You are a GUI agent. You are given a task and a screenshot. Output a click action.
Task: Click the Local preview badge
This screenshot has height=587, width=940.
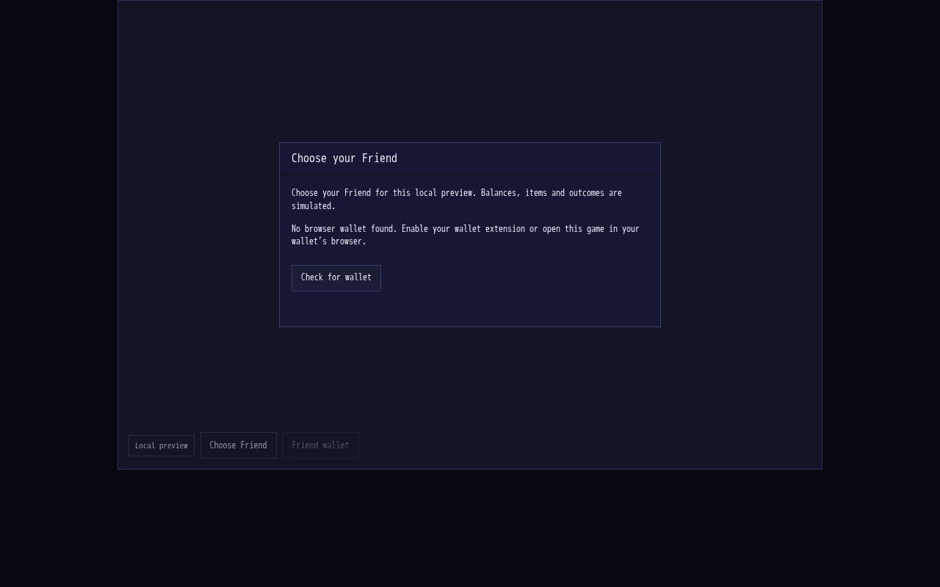point(162,446)
